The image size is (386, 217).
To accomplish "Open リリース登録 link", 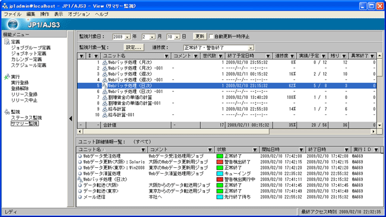I will point(24,95).
